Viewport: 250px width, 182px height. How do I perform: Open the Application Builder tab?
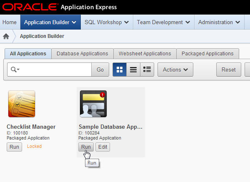point(50,22)
